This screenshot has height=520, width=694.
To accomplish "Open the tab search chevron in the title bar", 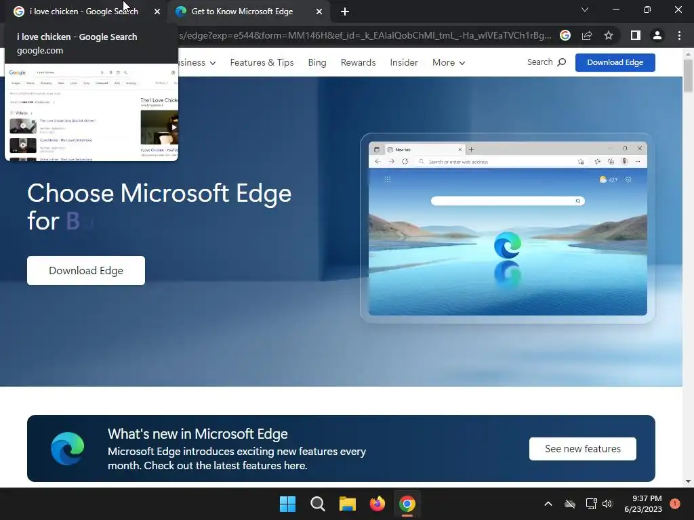I will point(585,9).
